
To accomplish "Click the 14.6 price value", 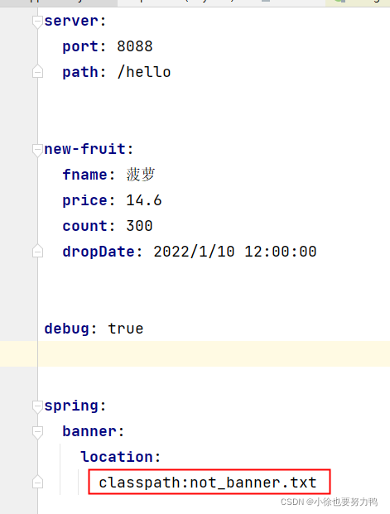I will pyautogui.click(x=144, y=200).
